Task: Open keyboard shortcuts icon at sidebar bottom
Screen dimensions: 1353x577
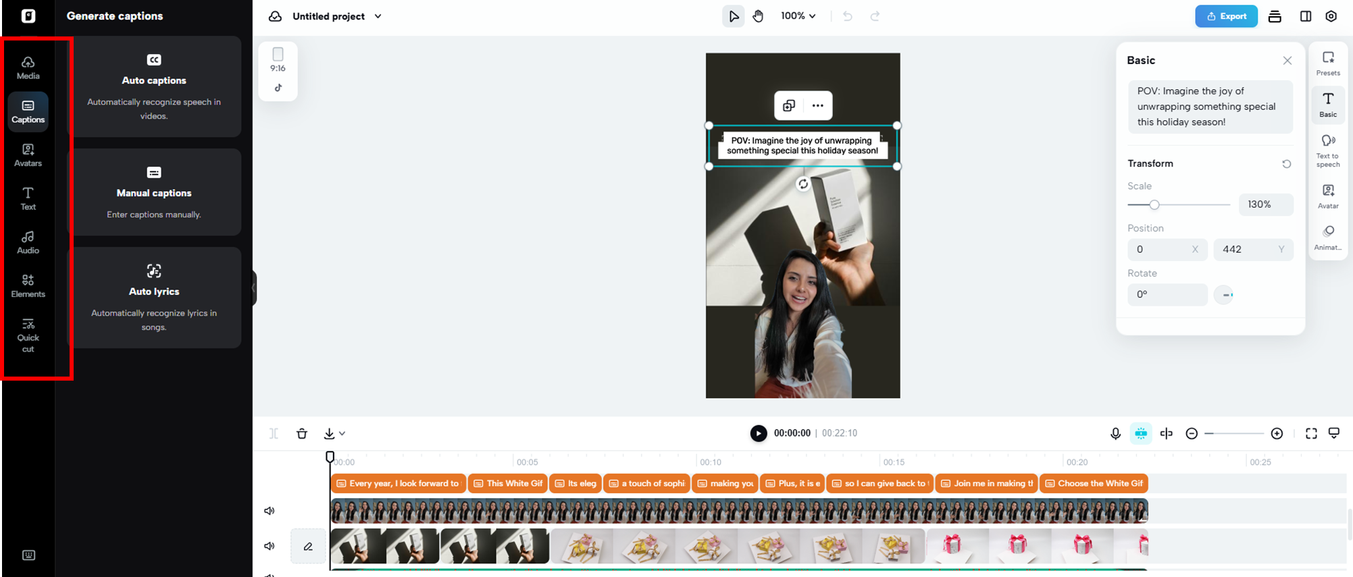Action: (x=28, y=555)
